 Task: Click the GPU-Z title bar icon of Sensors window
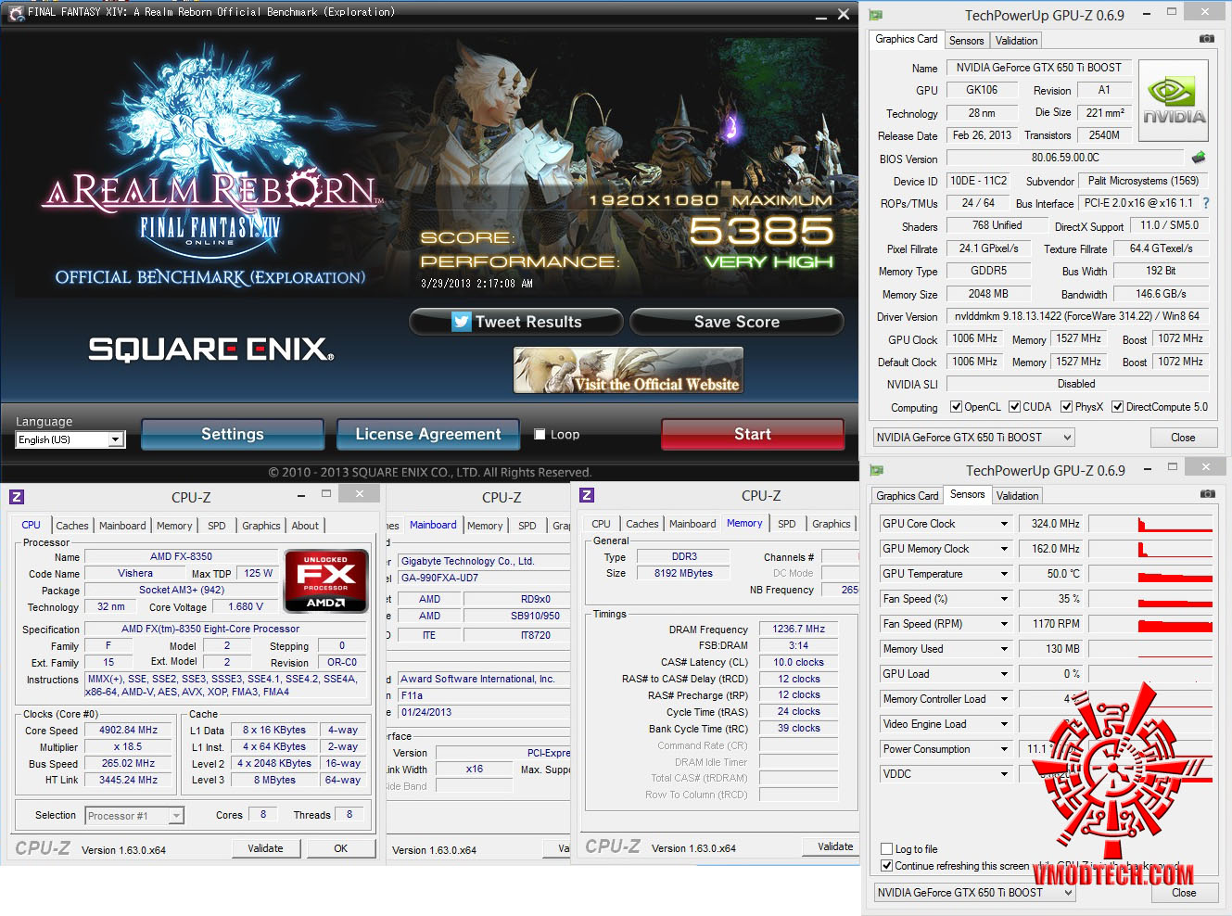877,471
